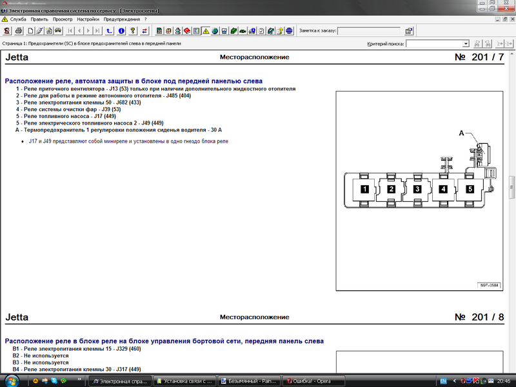The image size is (516, 387).
Task: Jump to the last page arrow
Action: pos(97,31)
